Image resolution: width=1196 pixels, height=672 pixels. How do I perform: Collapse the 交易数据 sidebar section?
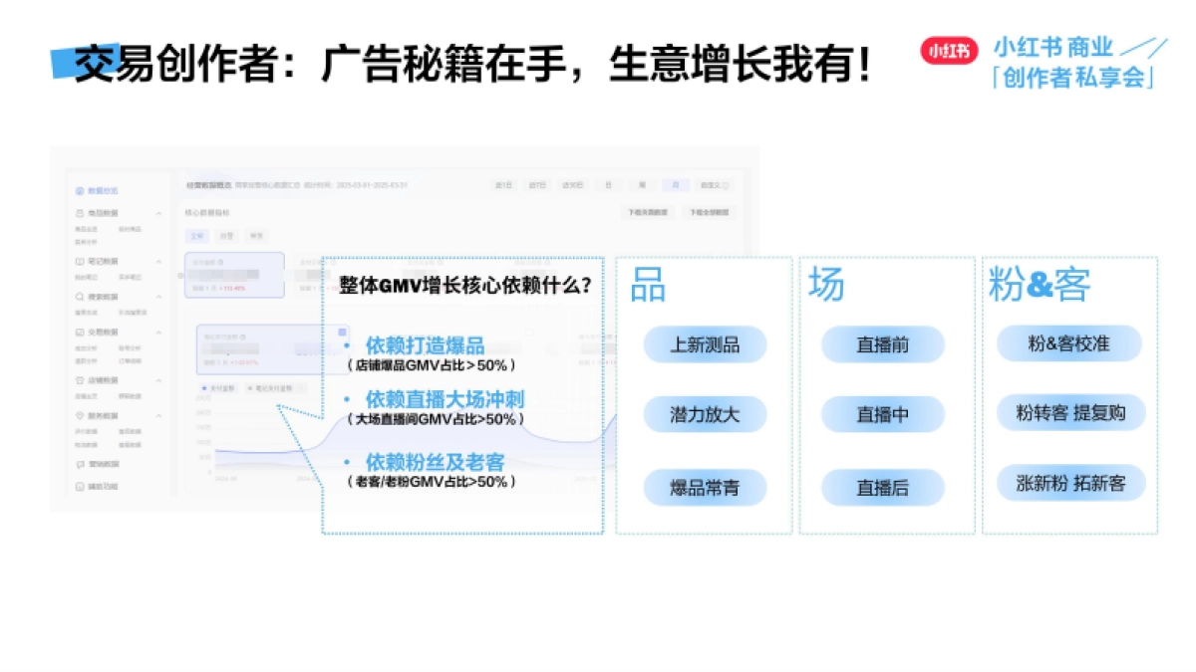pyautogui.click(x=159, y=333)
